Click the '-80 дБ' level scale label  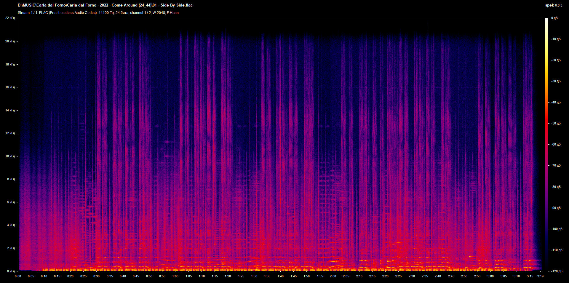(556, 187)
